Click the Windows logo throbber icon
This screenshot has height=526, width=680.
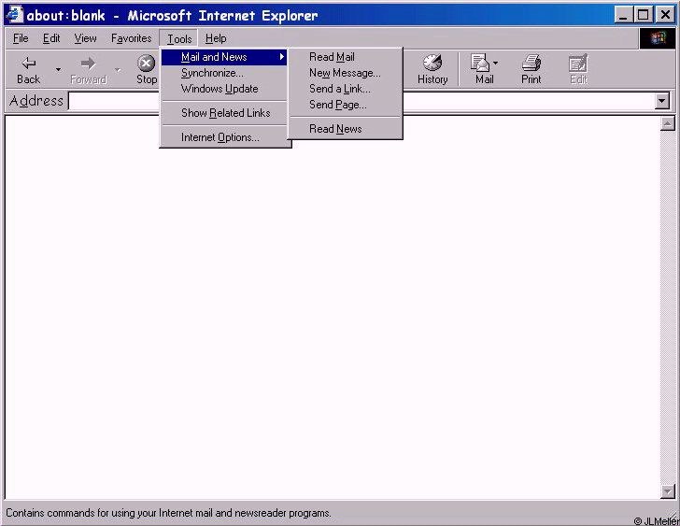(x=658, y=38)
